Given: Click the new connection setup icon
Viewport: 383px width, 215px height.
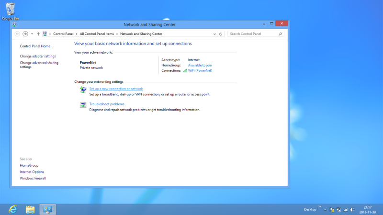Looking at the screenshot, I should tap(83, 89).
